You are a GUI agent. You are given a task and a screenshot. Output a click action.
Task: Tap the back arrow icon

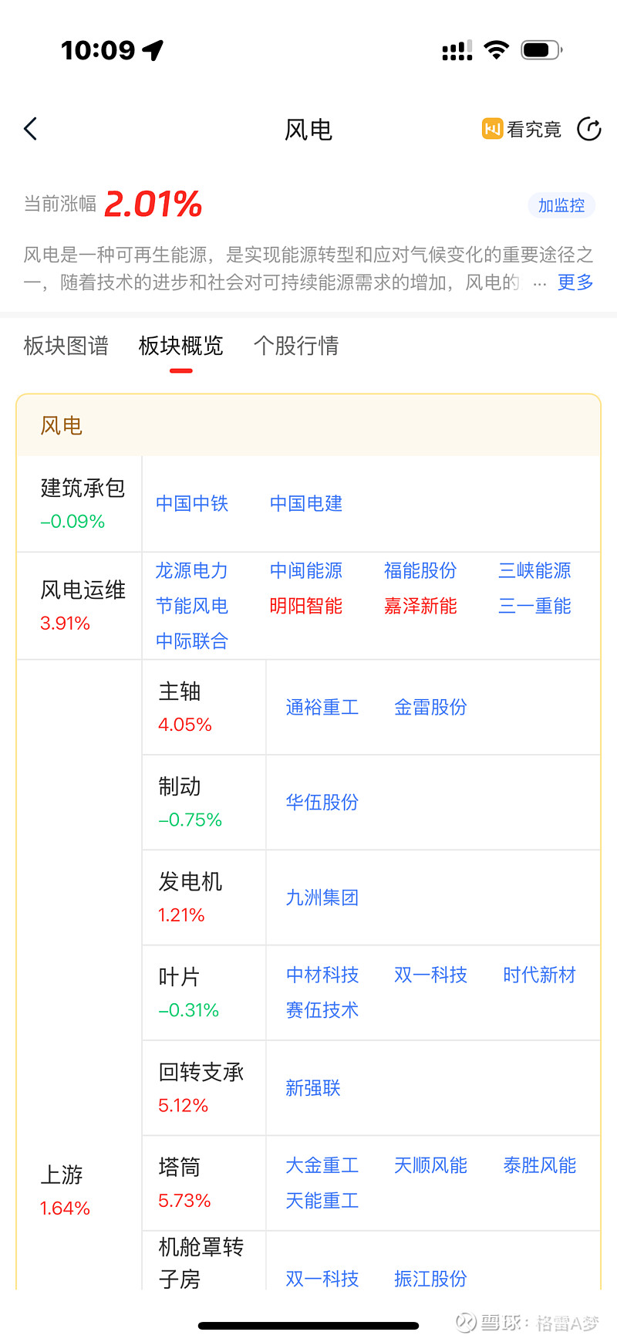tap(31, 129)
